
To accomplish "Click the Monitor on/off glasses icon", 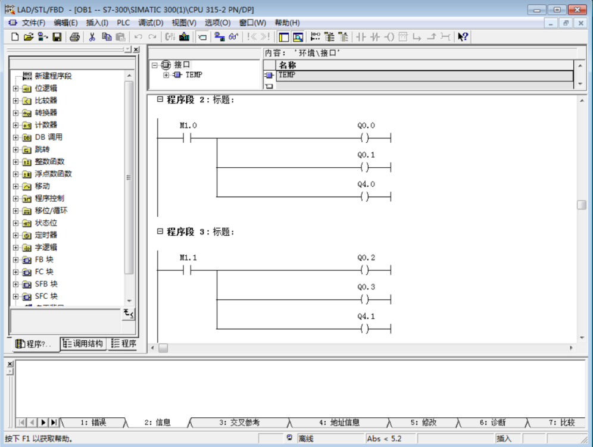I will pos(232,37).
